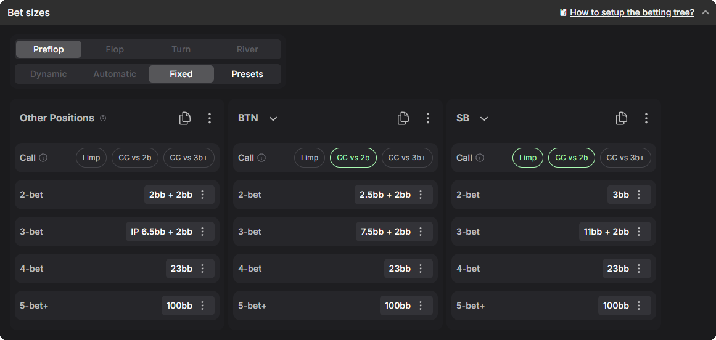Click the BTN 2-bet 2.5bb + 2bb value

click(x=385, y=195)
